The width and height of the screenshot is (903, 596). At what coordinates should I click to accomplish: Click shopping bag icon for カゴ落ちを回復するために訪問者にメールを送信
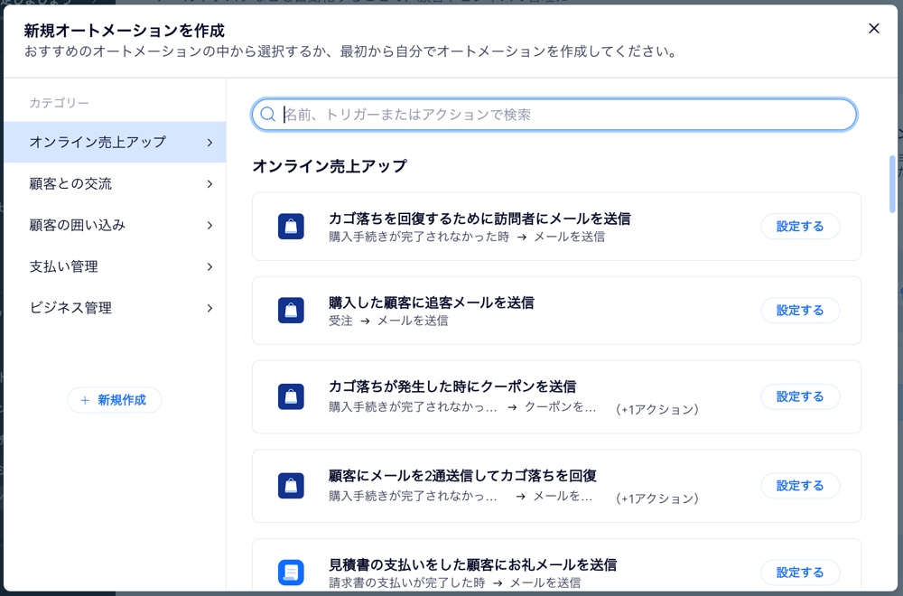[x=291, y=227]
